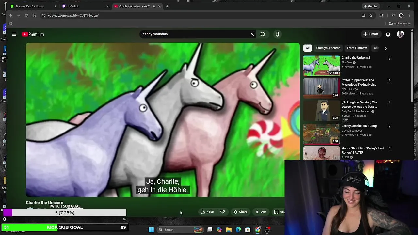
Task: Open OBS Studio from the taskbar
Action: coord(267,230)
